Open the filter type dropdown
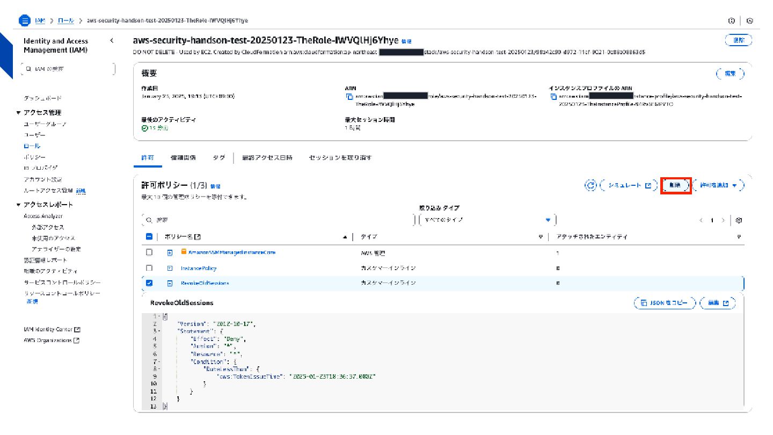 (x=486, y=220)
